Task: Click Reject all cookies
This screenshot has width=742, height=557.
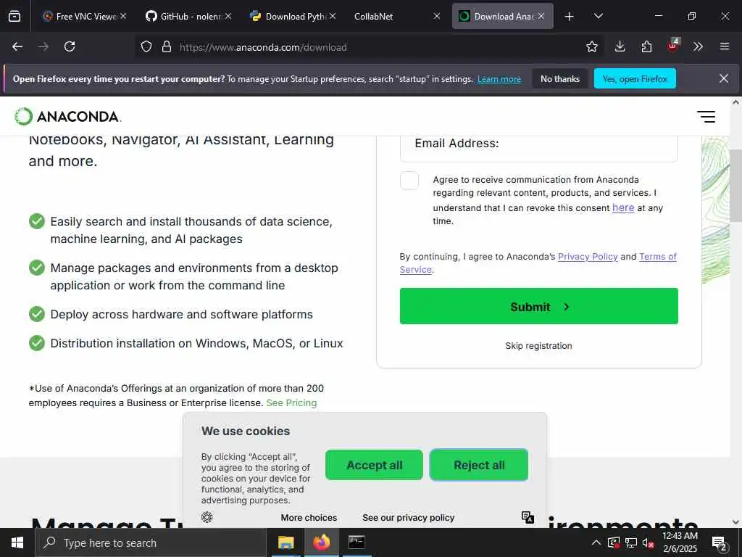Action: coord(479,465)
